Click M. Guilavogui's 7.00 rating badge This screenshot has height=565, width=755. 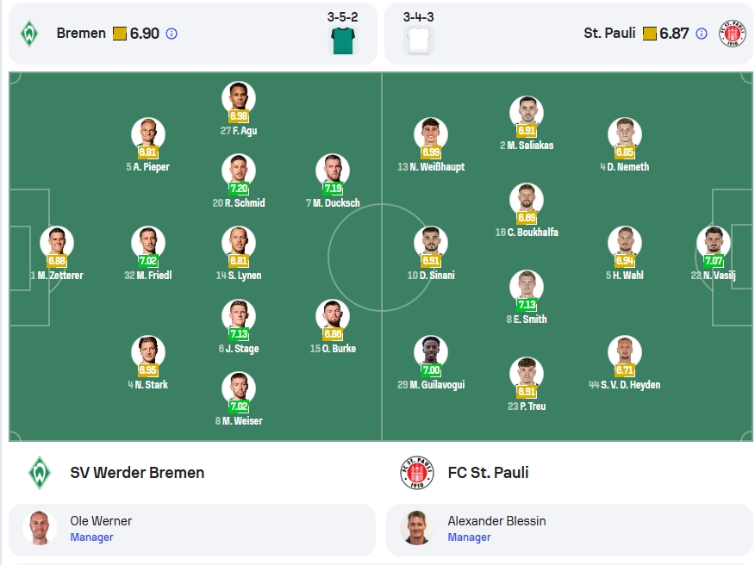coord(431,370)
